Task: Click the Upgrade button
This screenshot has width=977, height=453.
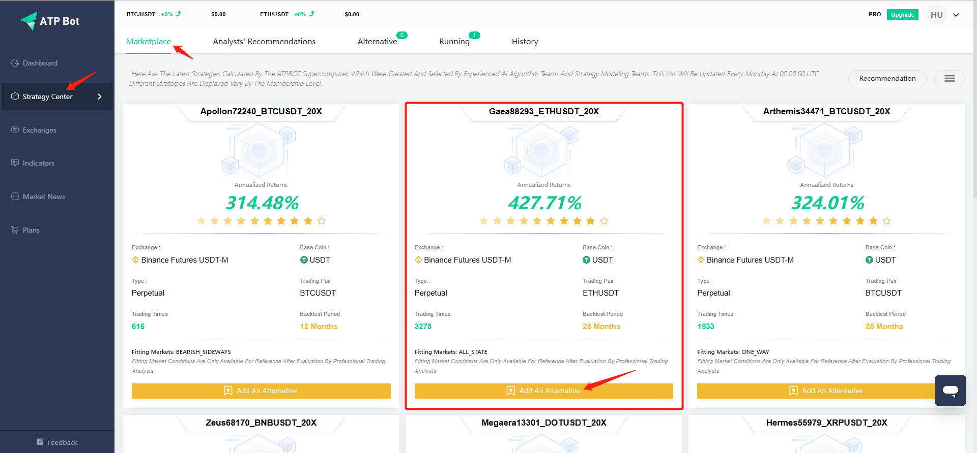Action: click(902, 15)
